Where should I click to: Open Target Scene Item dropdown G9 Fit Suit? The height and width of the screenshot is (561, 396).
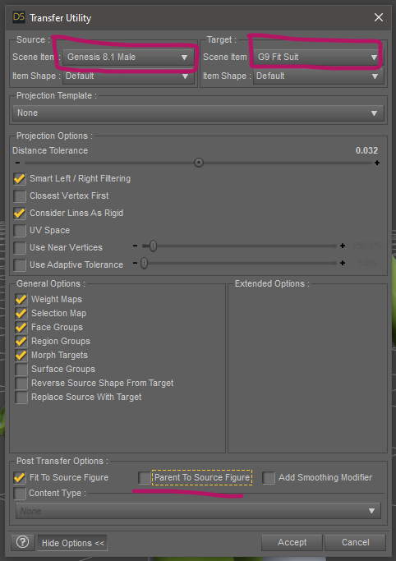(318, 57)
